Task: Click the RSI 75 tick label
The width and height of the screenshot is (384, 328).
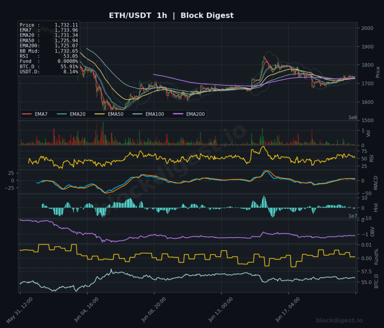Action: [364, 151]
